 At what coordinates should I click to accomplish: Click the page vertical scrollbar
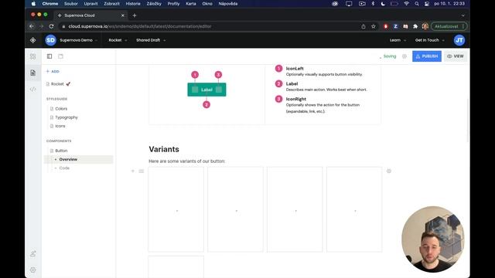click(x=468, y=120)
